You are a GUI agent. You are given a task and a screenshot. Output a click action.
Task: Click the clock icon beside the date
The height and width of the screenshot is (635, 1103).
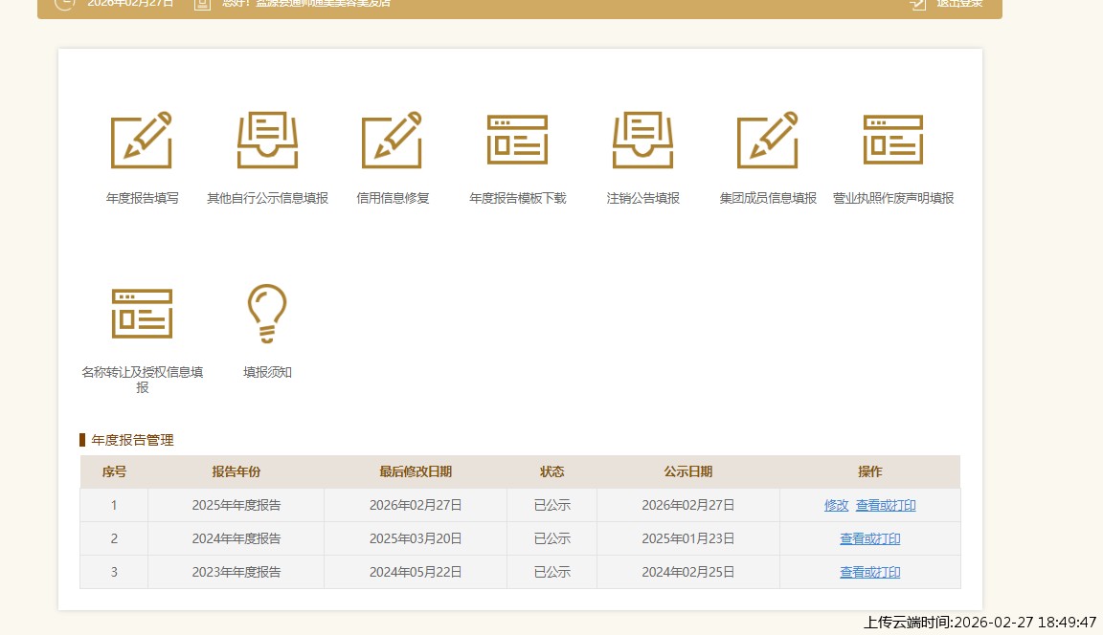click(64, 3)
